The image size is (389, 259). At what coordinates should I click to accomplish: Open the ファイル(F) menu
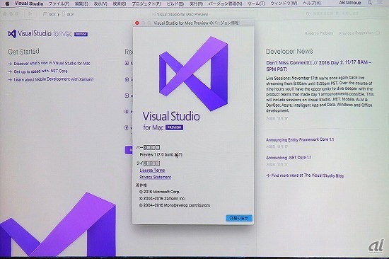click(59, 4)
